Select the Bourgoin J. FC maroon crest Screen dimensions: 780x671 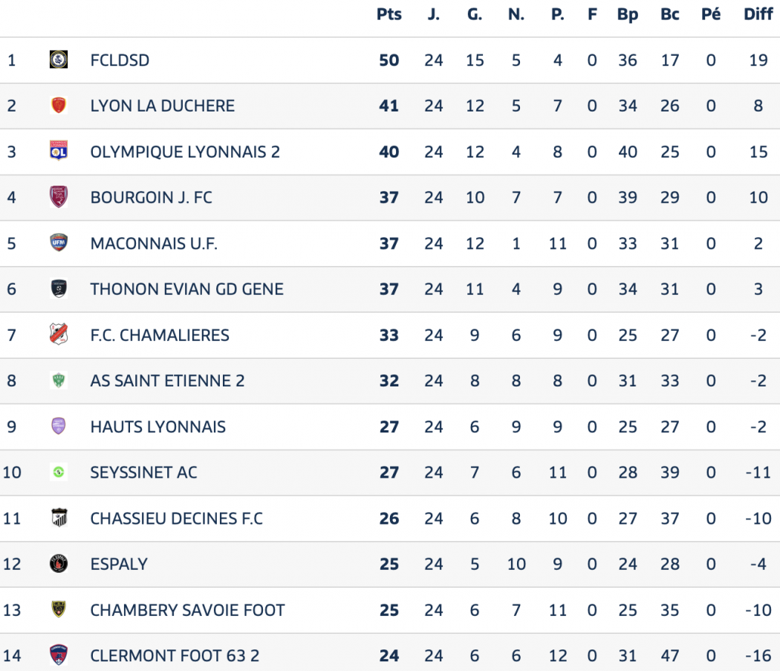pos(59,197)
